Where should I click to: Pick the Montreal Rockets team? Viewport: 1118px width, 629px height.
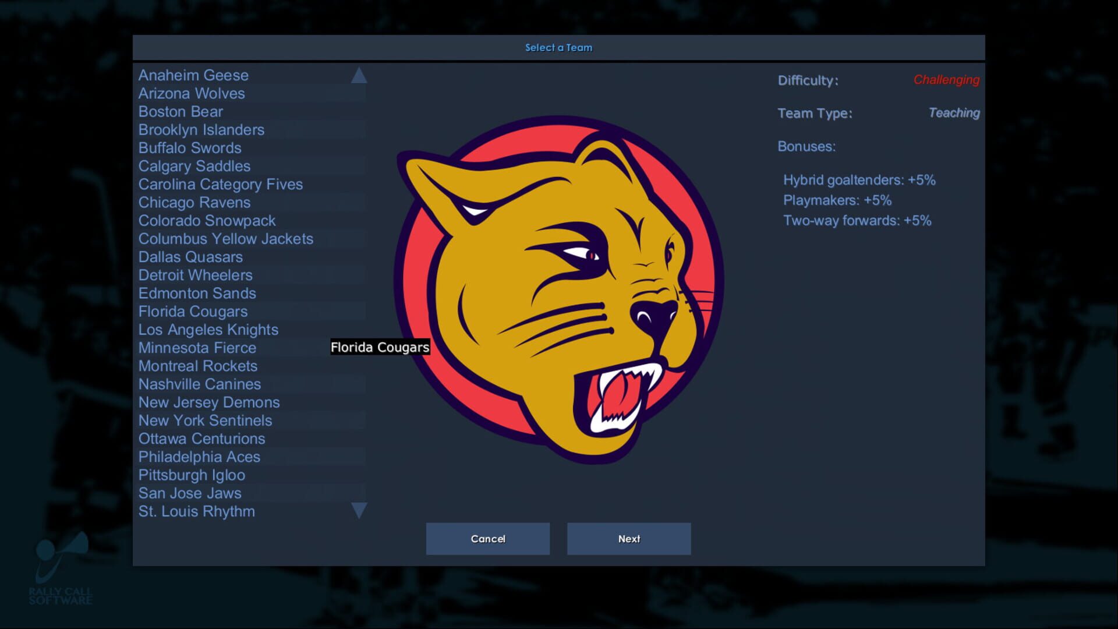198,366
